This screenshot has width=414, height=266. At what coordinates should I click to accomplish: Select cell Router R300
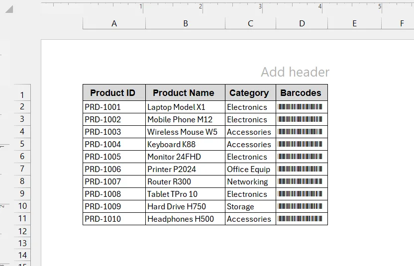pyautogui.click(x=185, y=181)
